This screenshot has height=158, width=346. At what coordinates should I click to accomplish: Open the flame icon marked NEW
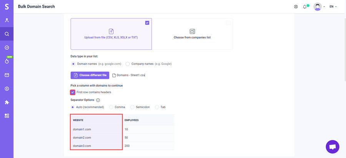[x=7, y=61]
